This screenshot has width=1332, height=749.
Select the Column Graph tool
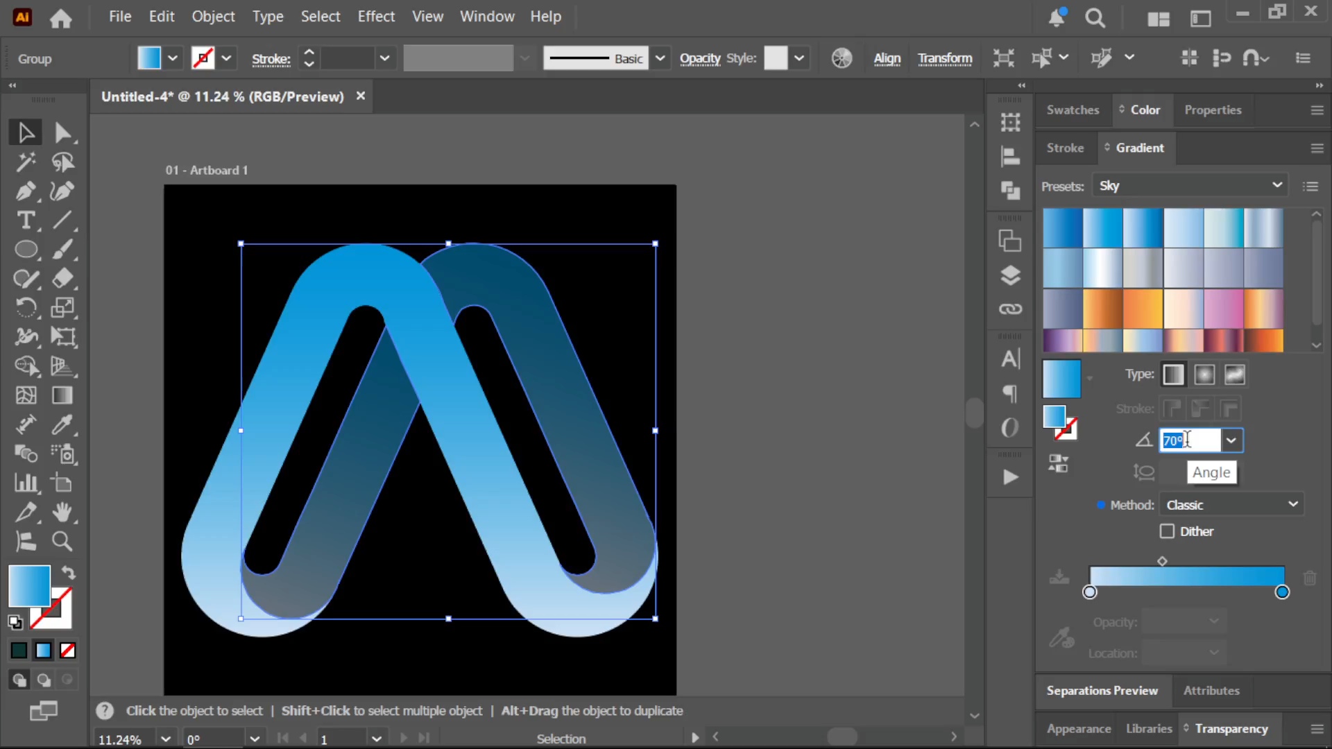pyautogui.click(x=26, y=483)
